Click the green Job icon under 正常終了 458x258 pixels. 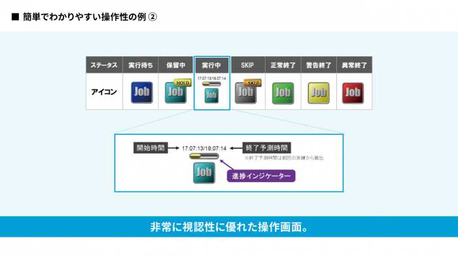(283, 93)
